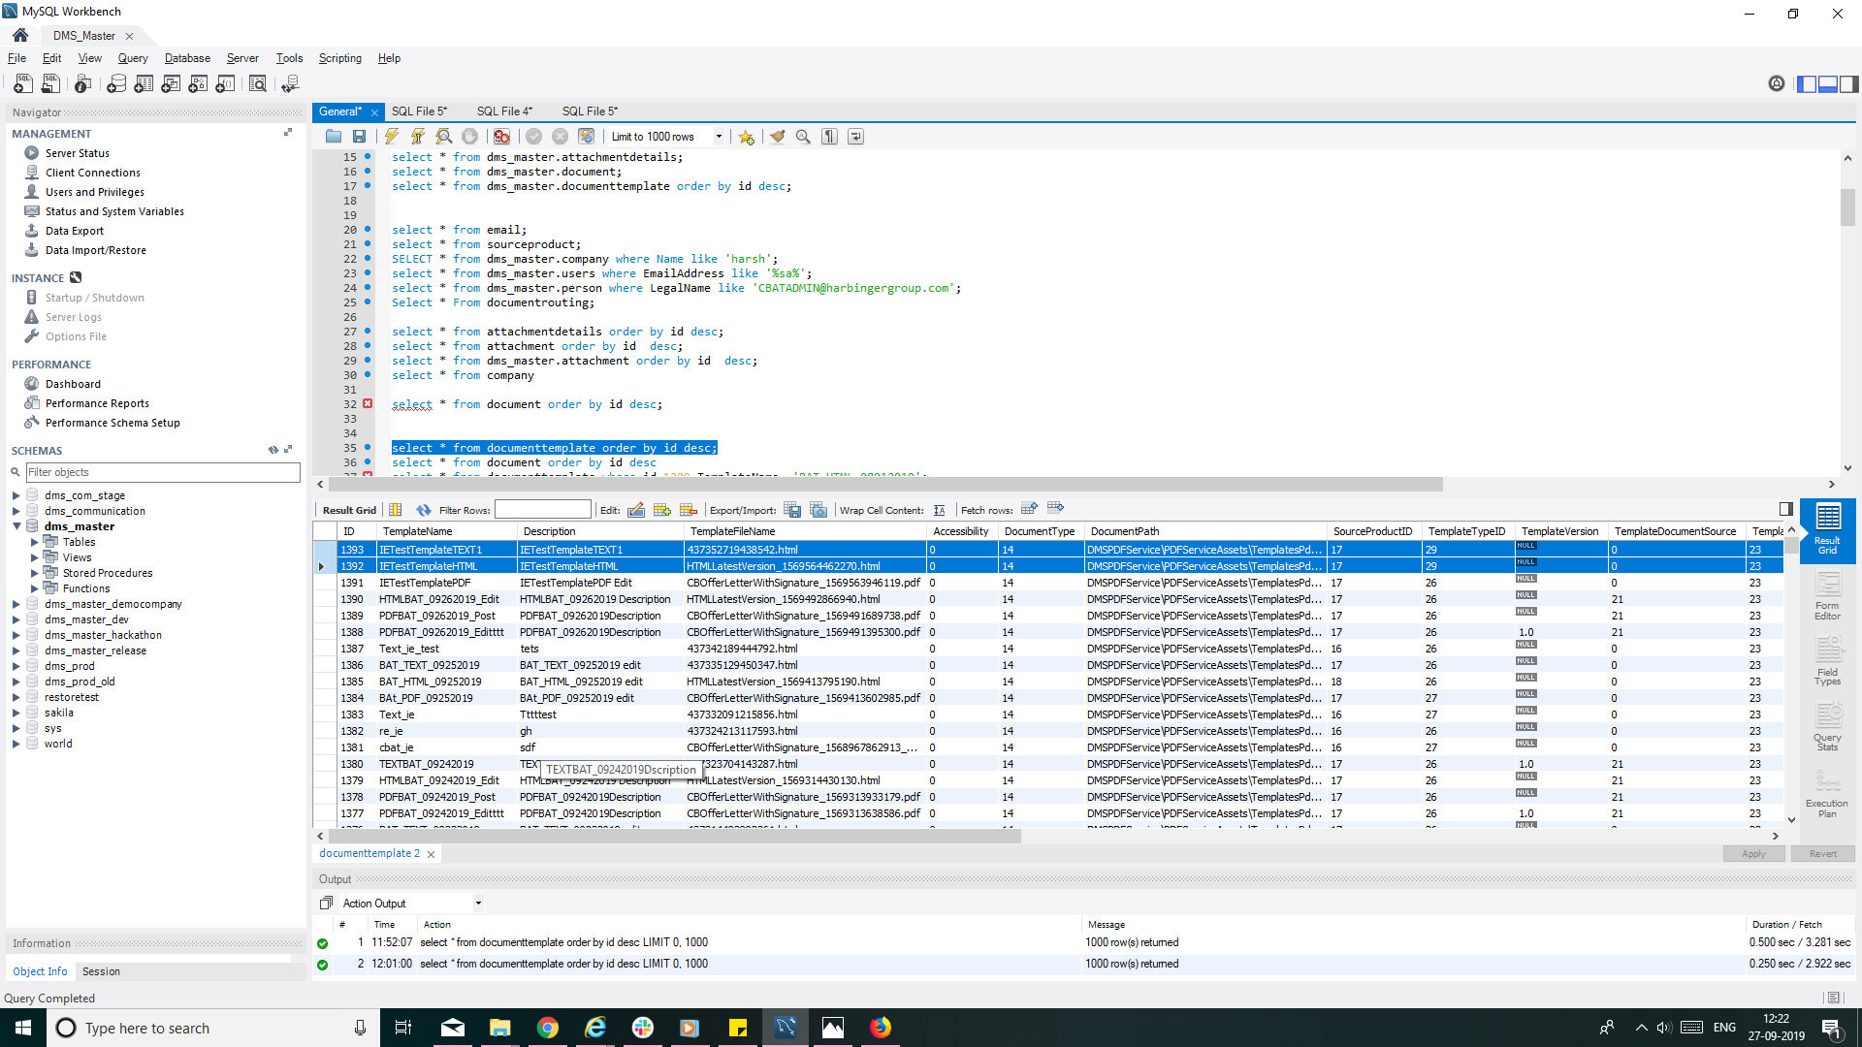1862x1047 pixels.
Task: Toggle the left sidebar panel visibility
Action: (x=1807, y=84)
